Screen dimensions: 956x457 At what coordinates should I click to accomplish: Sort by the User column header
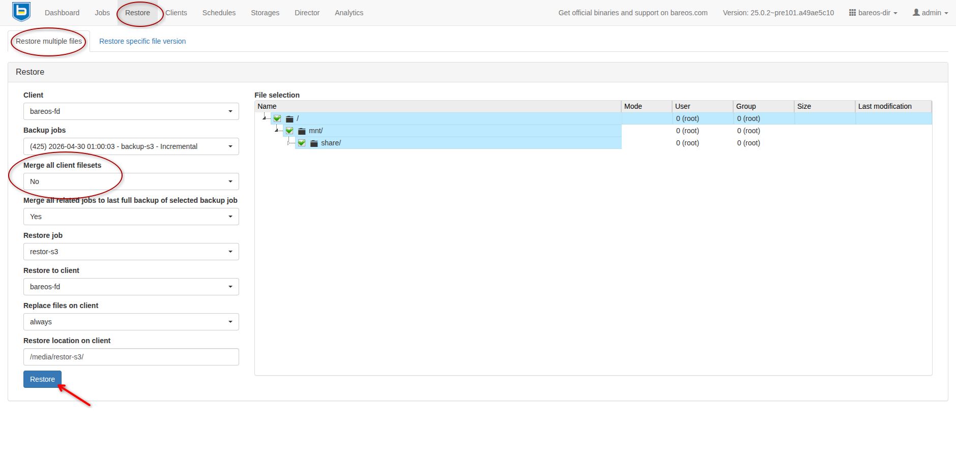coord(703,106)
